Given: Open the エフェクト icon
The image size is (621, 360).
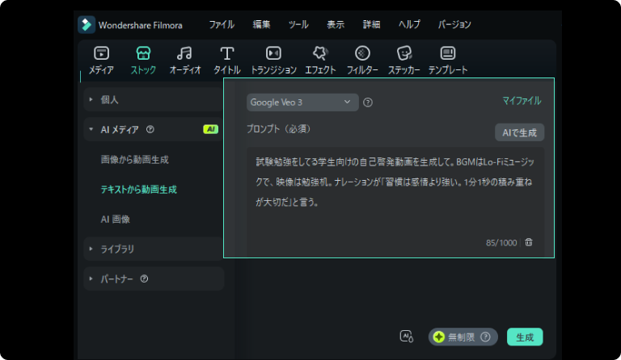Looking at the screenshot, I should click(320, 53).
